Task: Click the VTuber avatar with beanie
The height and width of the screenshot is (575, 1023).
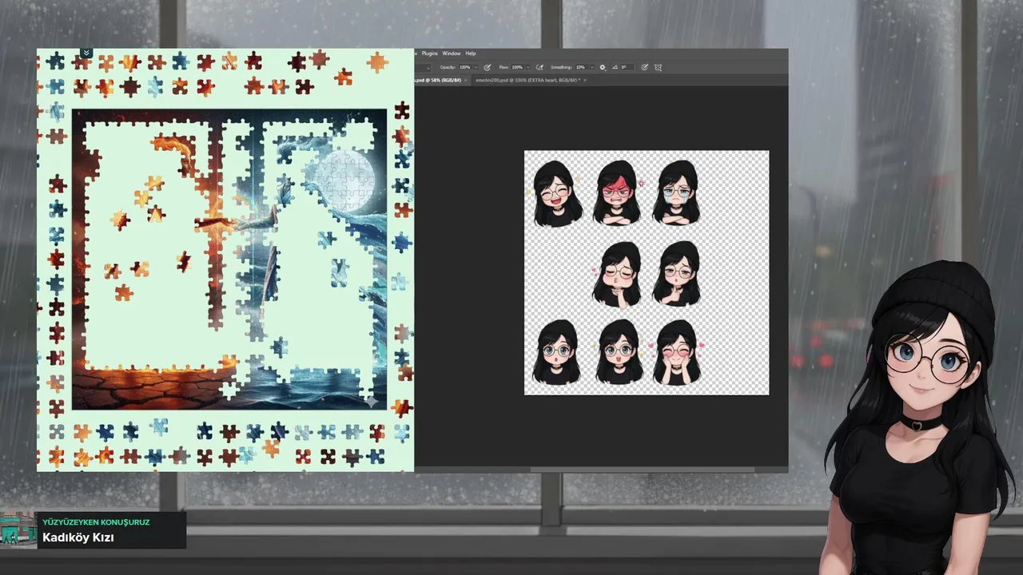Action: pos(919,415)
